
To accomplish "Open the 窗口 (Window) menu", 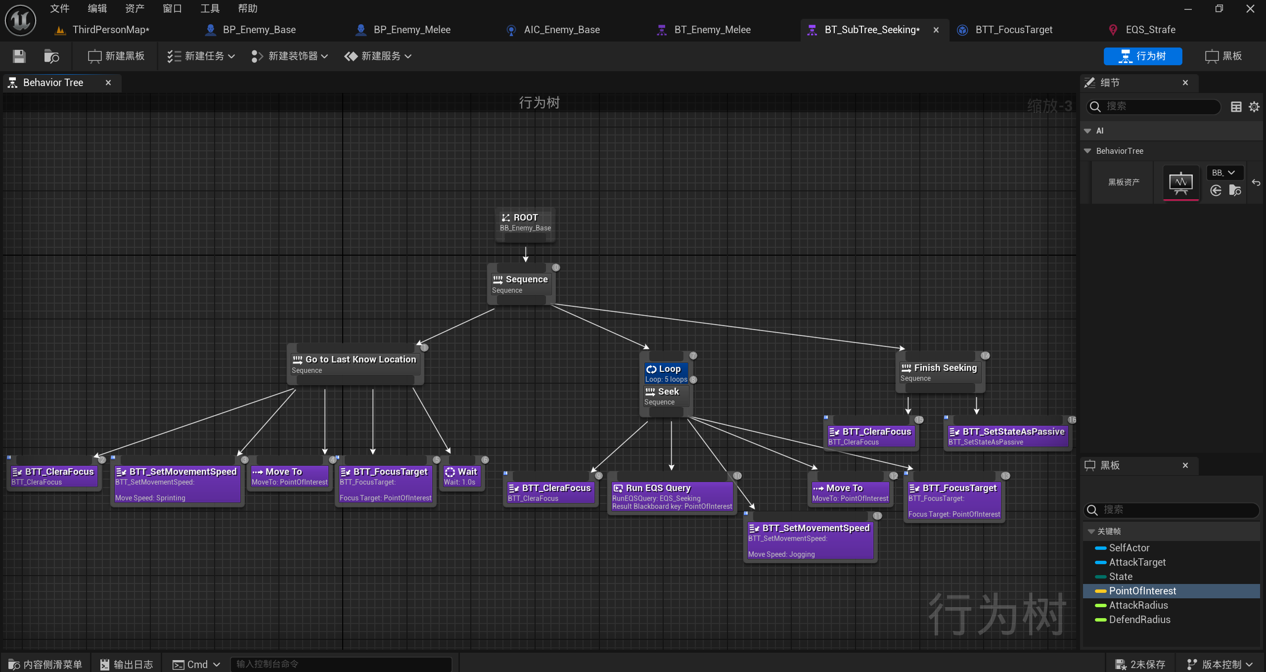I will click(x=172, y=8).
